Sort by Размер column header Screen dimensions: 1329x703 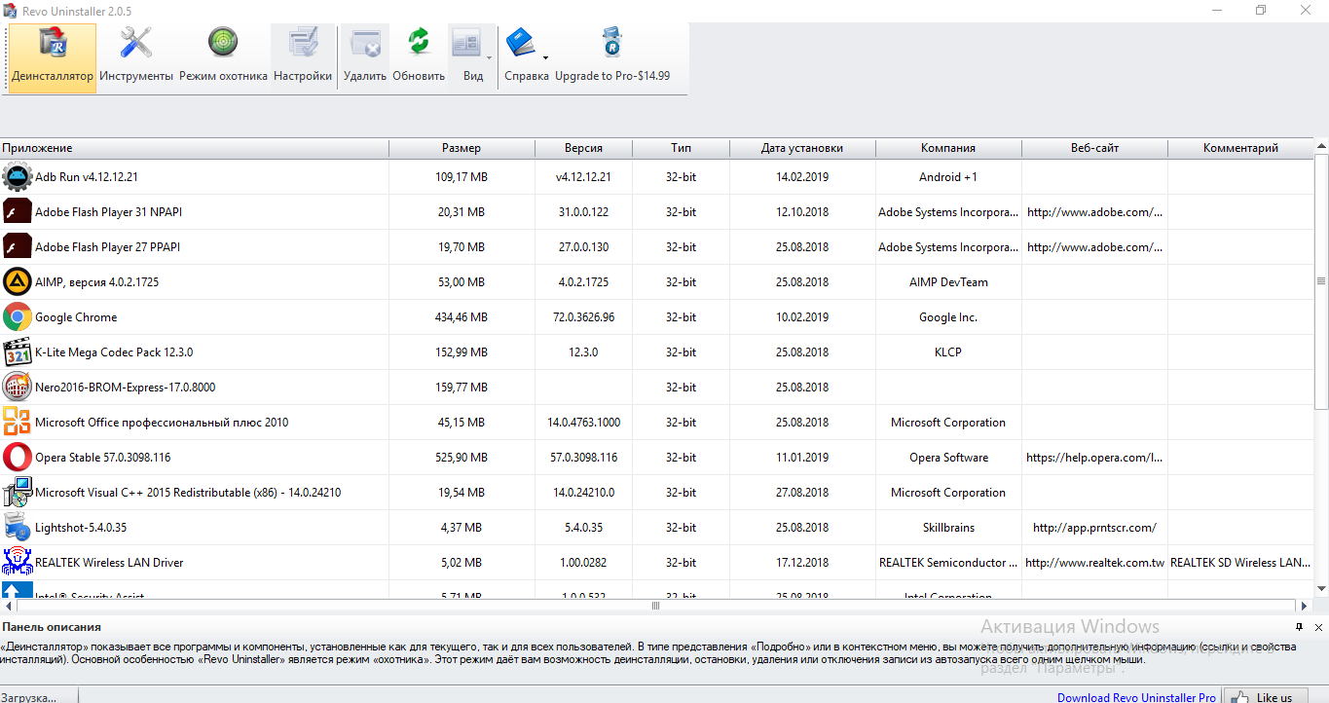coord(461,148)
